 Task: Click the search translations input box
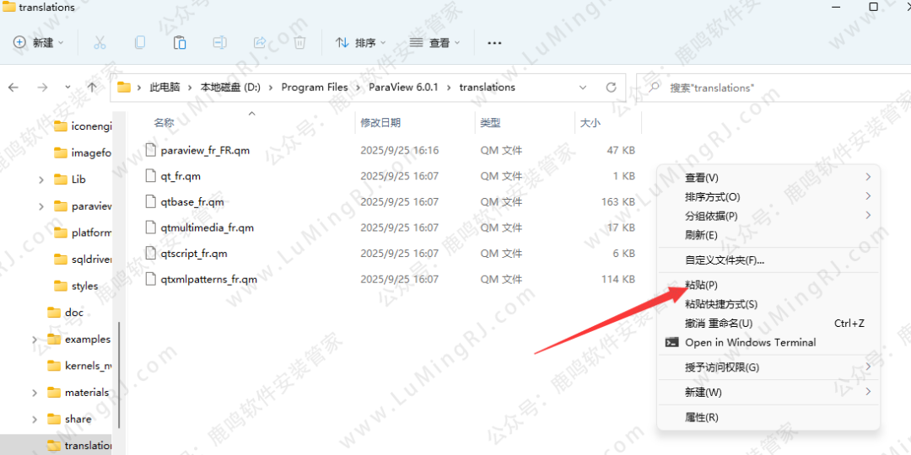[x=776, y=88]
